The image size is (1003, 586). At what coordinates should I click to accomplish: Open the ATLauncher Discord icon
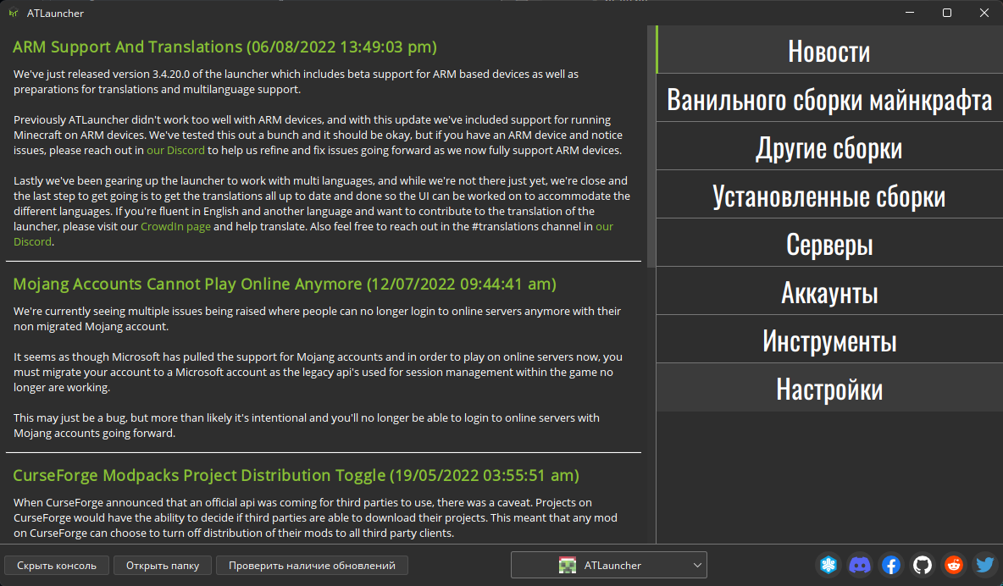coord(859,565)
